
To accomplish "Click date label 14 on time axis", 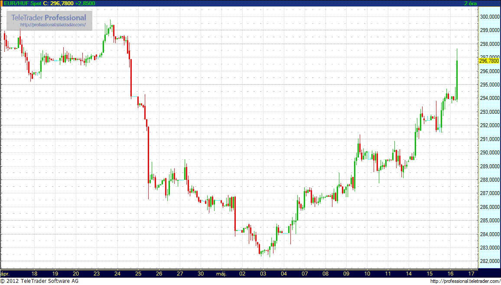I will [409, 273].
